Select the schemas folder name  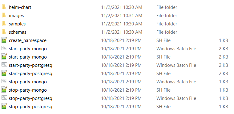click(18, 32)
